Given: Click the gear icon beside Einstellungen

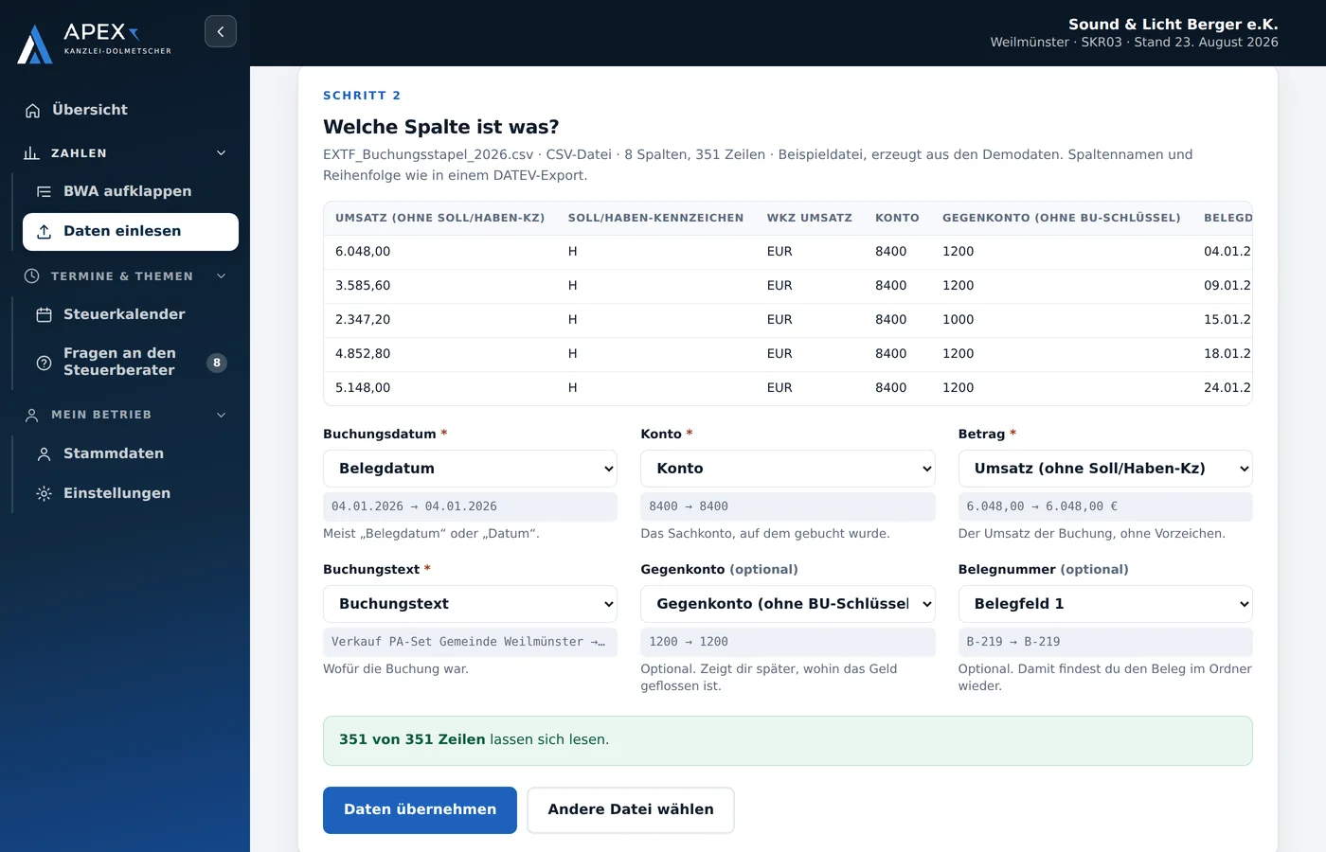Looking at the screenshot, I should pyautogui.click(x=44, y=493).
